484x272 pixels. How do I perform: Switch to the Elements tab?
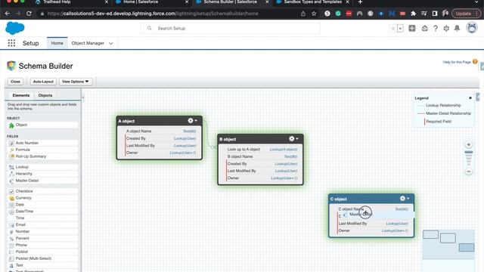pos(21,95)
